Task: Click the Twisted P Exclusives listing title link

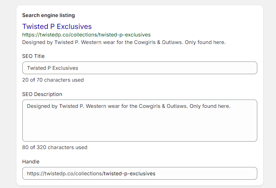Action: [57, 27]
